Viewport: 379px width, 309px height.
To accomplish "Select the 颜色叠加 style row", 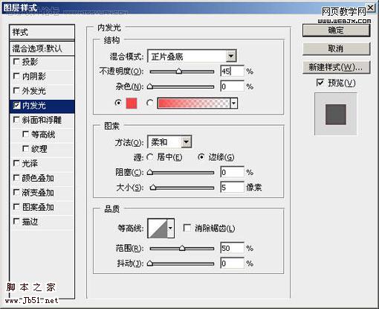I will (x=42, y=178).
